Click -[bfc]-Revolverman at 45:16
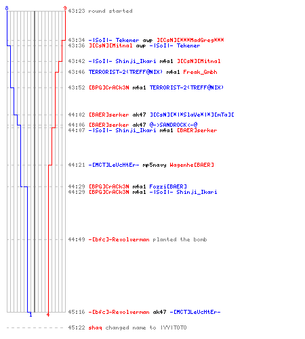This screenshot has height=339, width=305. [x=119, y=312]
